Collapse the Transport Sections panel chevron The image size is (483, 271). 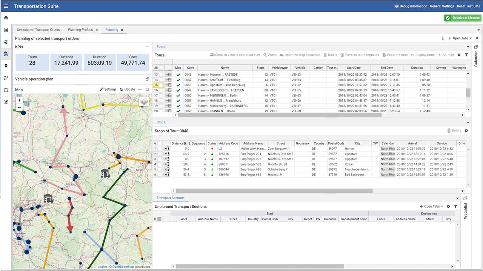(x=457, y=198)
